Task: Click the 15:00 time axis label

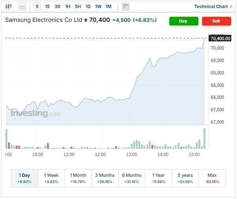Action: (x=194, y=155)
